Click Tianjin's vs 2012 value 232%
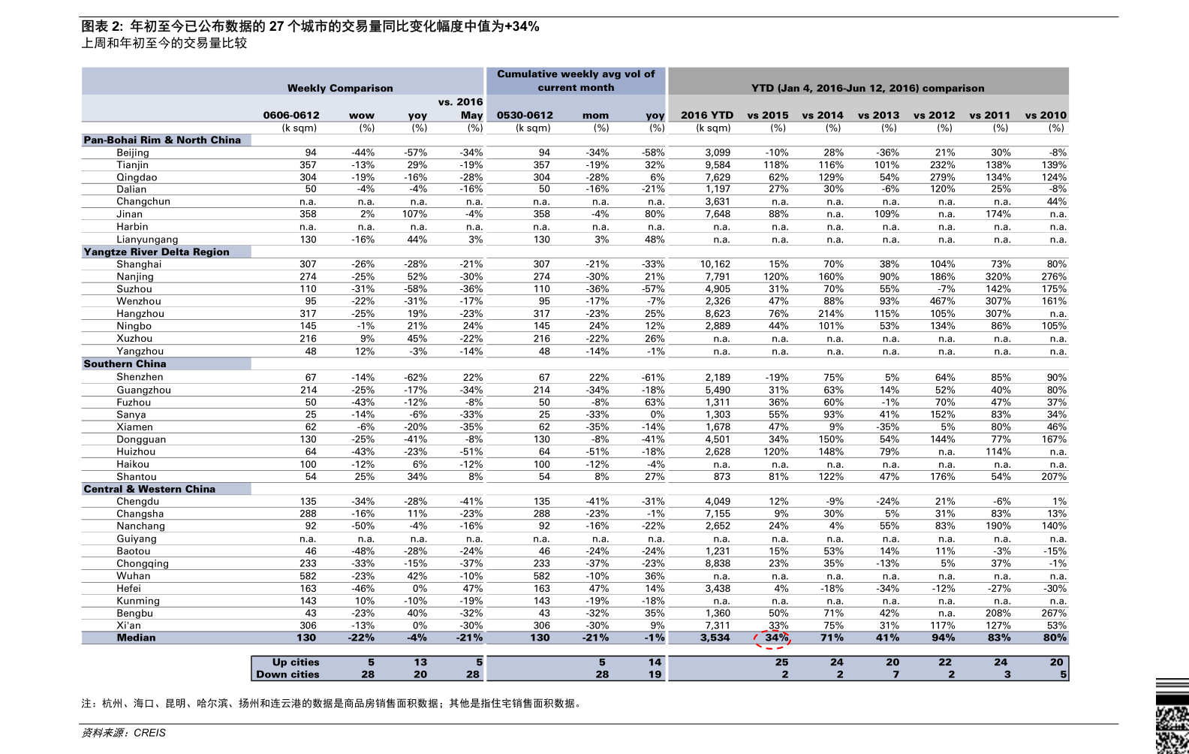 pos(943,164)
